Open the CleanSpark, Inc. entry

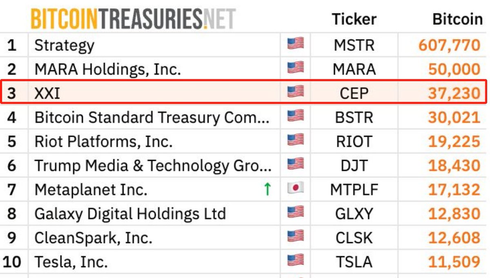coord(94,238)
